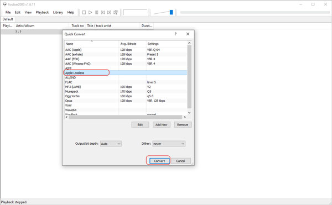Select the Ogg Vorbis preset
The height and width of the screenshot is (205, 332).
click(x=126, y=96)
